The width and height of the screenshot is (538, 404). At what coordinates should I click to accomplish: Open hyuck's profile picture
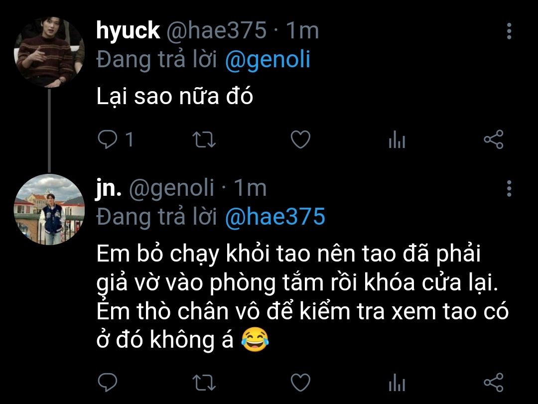(49, 52)
